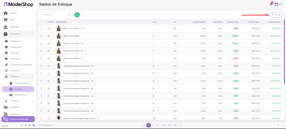This screenshot has width=286, height=129.
Task: Open Facebook link in sidebar footer
Action: coord(26,125)
